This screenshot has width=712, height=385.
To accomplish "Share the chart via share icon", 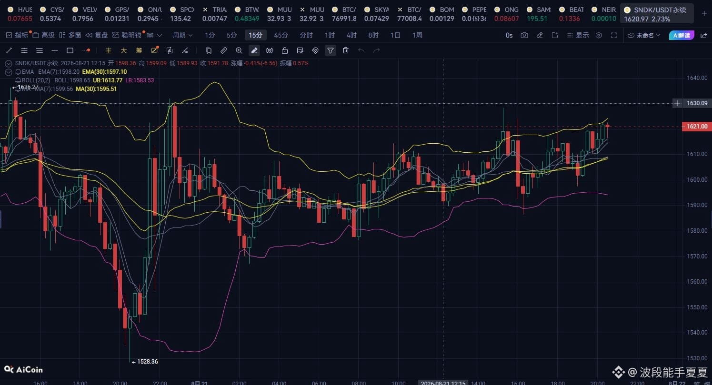I will point(703,35).
